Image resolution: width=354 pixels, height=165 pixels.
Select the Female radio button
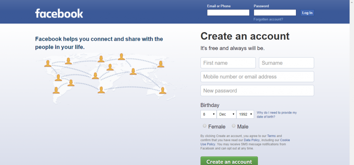point(205,126)
